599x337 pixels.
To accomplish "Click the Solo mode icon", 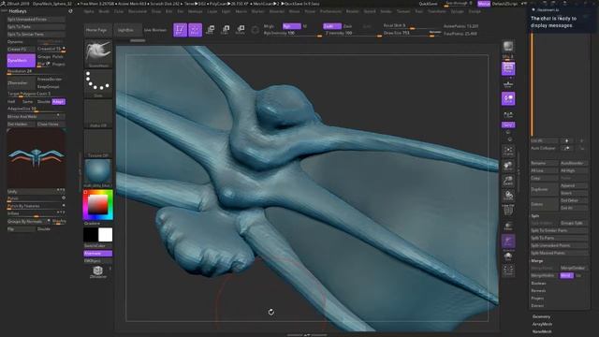I will 508,256.
